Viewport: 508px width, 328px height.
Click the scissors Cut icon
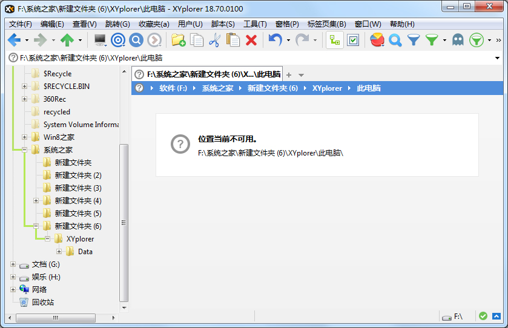pos(214,40)
